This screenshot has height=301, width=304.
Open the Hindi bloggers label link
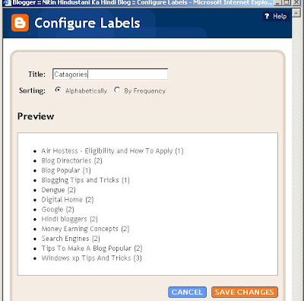(65, 219)
